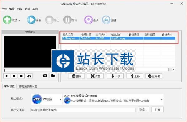The height and width of the screenshot is (122, 187).
Task: Click the 输出文件 column header
Action: coord(117,35)
